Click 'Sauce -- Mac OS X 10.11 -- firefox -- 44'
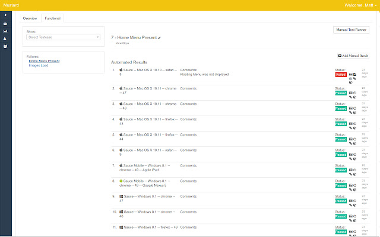380x237 pixels. pos(148,137)
